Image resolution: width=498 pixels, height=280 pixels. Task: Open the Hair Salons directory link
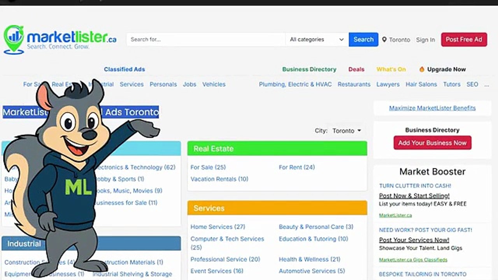[x=421, y=84]
